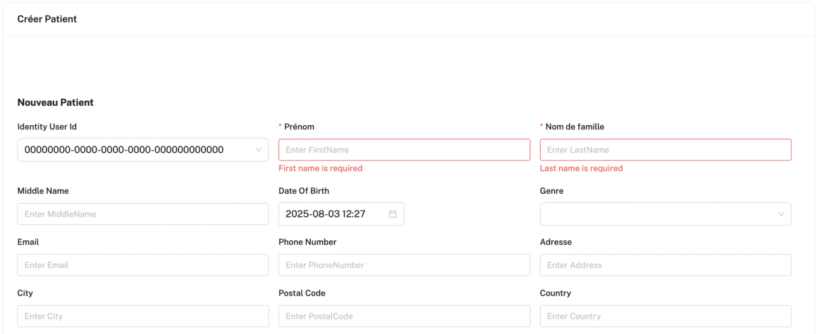Click the Créer Patient page title
Viewport: 819px width, 334px height.
click(x=47, y=19)
